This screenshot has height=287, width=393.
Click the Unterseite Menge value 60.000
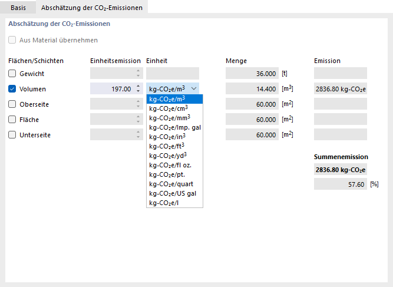coord(252,134)
